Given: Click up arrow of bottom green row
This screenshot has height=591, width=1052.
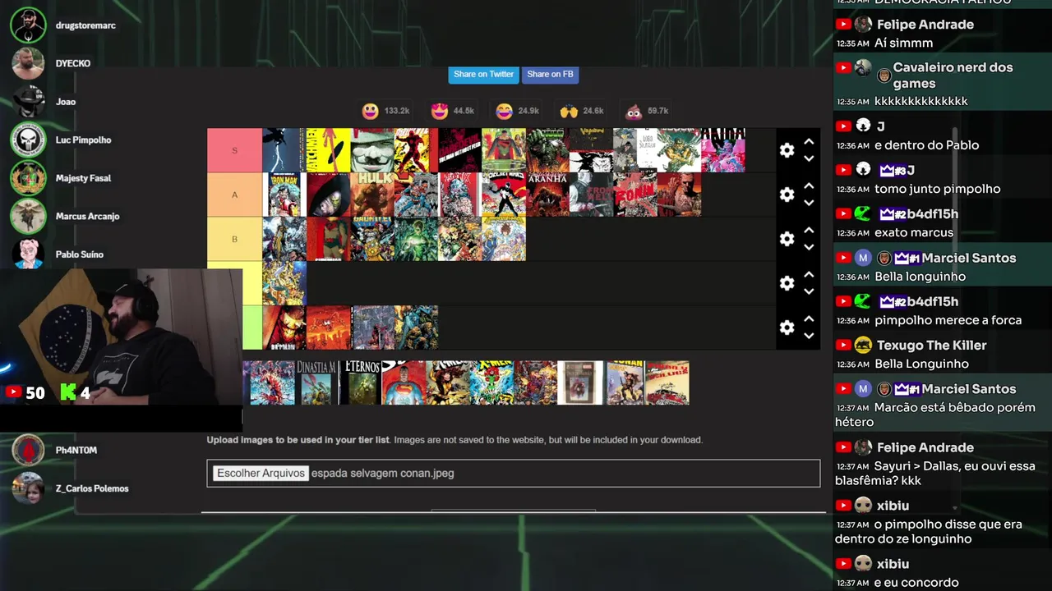Looking at the screenshot, I should pyautogui.click(x=809, y=318).
